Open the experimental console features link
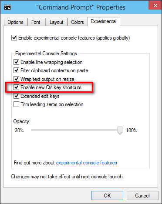 point(87,163)
